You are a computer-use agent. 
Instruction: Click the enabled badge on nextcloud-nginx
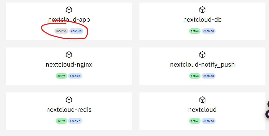click(75, 76)
